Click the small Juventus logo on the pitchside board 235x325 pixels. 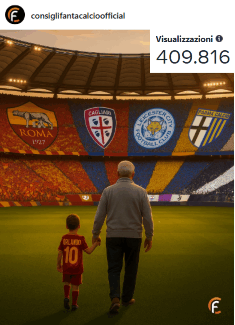point(180,198)
